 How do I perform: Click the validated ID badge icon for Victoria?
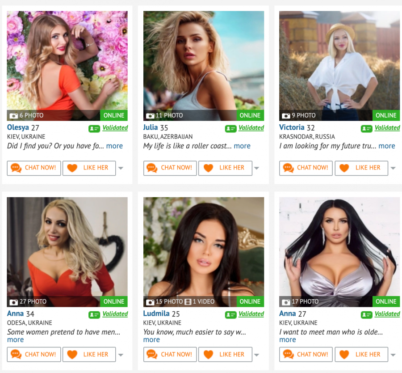pos(366,129)
